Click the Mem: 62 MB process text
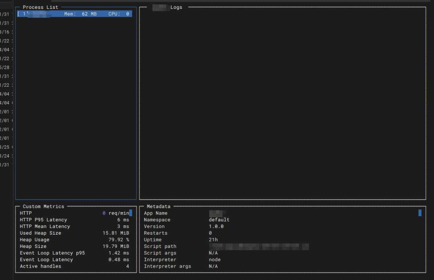The image size is (434, 280). point(80,14)
